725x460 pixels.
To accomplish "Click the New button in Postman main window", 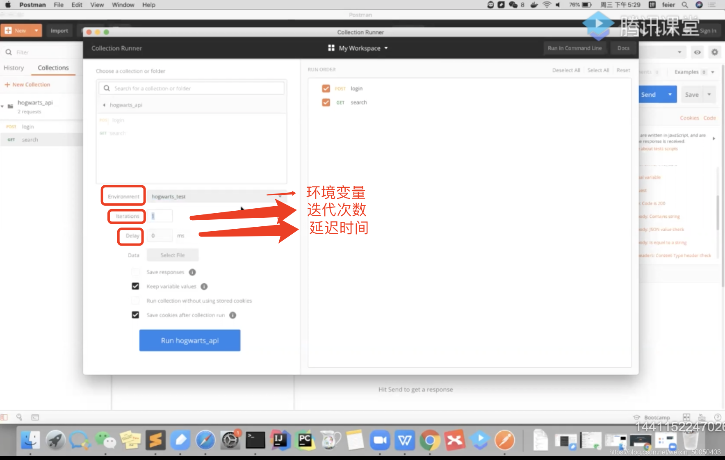I will pos(16,31).
